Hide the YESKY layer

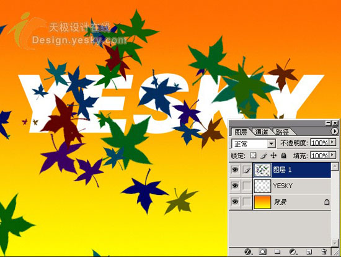[x=235, y=186]
